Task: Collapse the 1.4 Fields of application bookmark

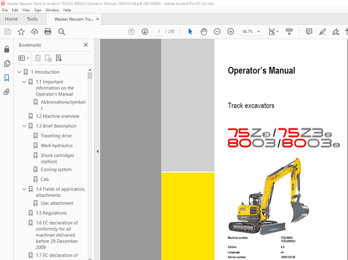Action: pos(24,189)
